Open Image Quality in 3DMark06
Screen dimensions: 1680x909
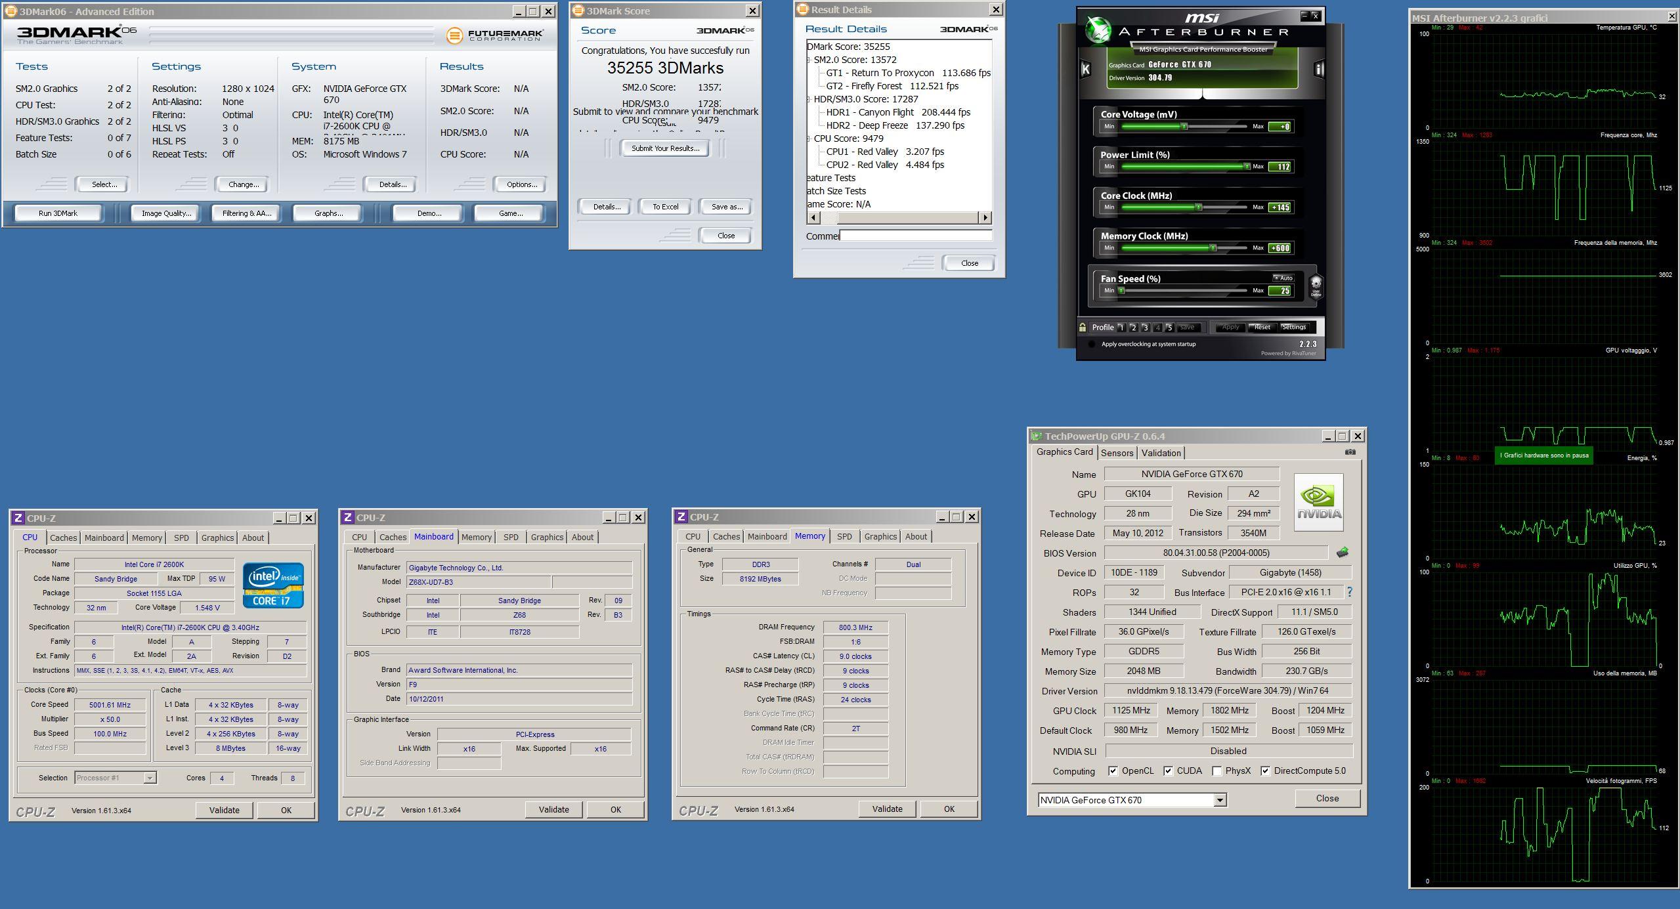coord(167,213)
